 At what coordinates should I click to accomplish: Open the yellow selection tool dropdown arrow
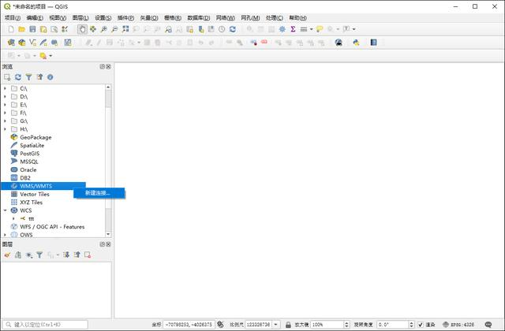tap(50, 56)
